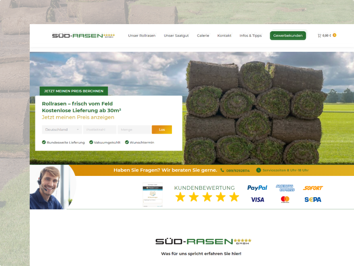Expand the Deutschland country dropdown
This screenshot has height=266, width=354.
(62, 129)
